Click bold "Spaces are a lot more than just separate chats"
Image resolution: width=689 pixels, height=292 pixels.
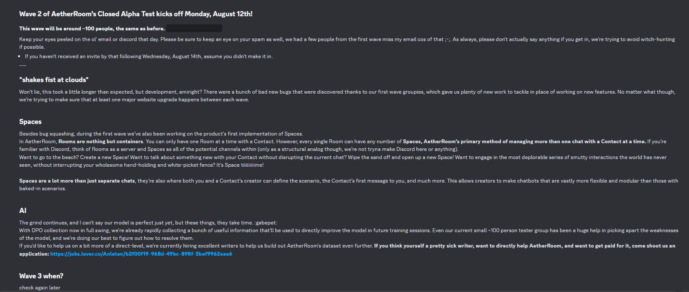tap(77, 181)
